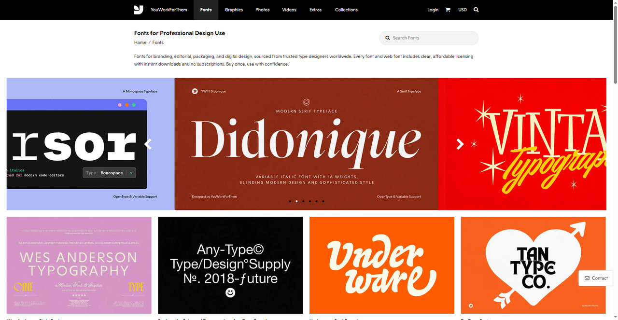618x320 pixels.
Task: Open the USD currency selector
Action: 462,10
